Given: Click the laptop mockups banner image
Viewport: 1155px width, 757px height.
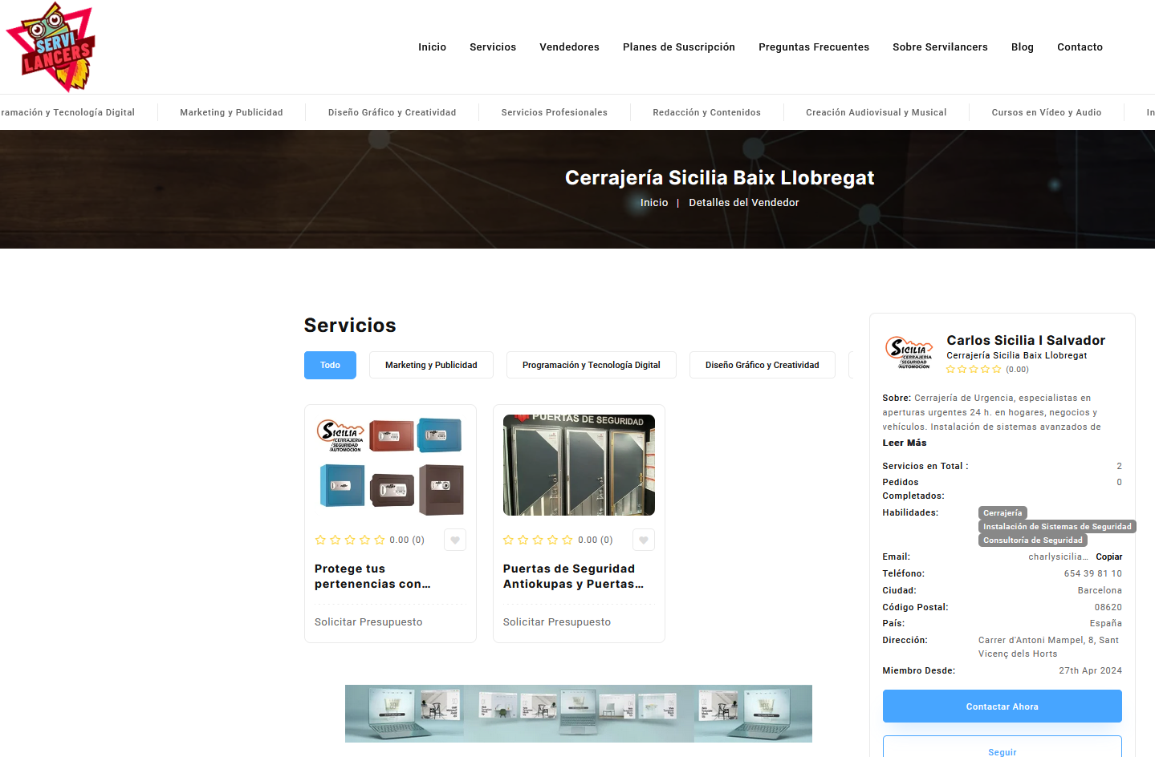Looking at the screenshot, I should (579, 714).
